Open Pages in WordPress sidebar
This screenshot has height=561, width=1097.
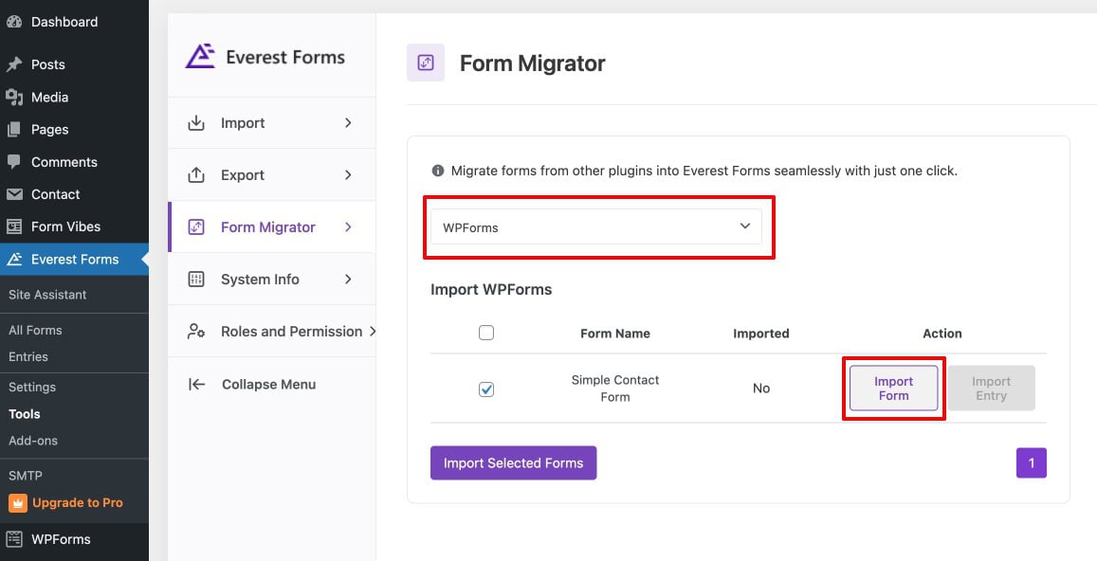click(x=74, y=130)
